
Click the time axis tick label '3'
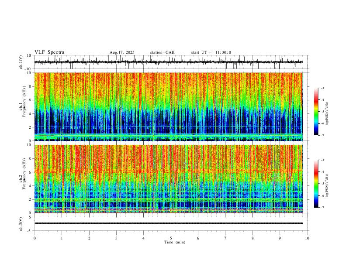(x=116, y=238)
